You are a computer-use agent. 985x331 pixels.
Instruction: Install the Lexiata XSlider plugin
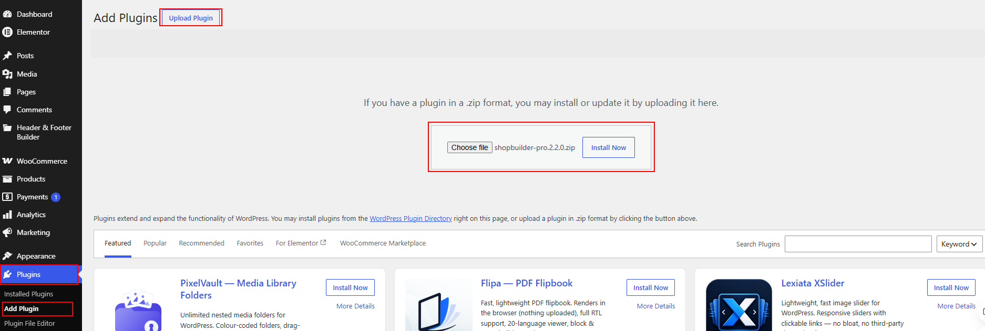coord(951,287)
